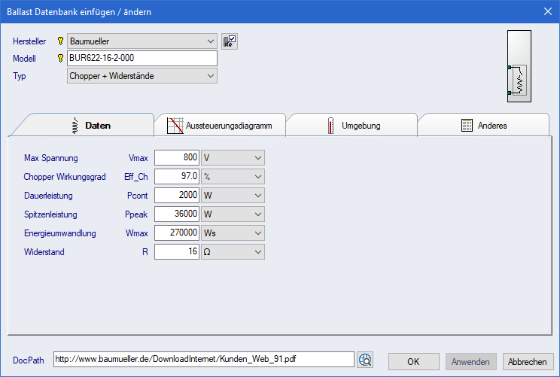This screenshot has height=377, width=560.
Task: Close the Ballast Datenbank dialog window
Action: click(547, 11)
